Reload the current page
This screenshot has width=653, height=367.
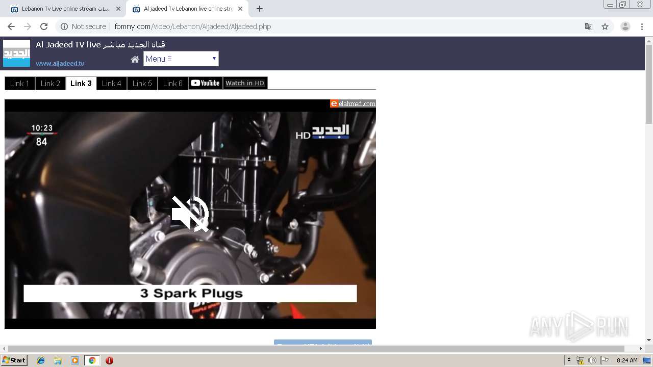click(44, 27)
